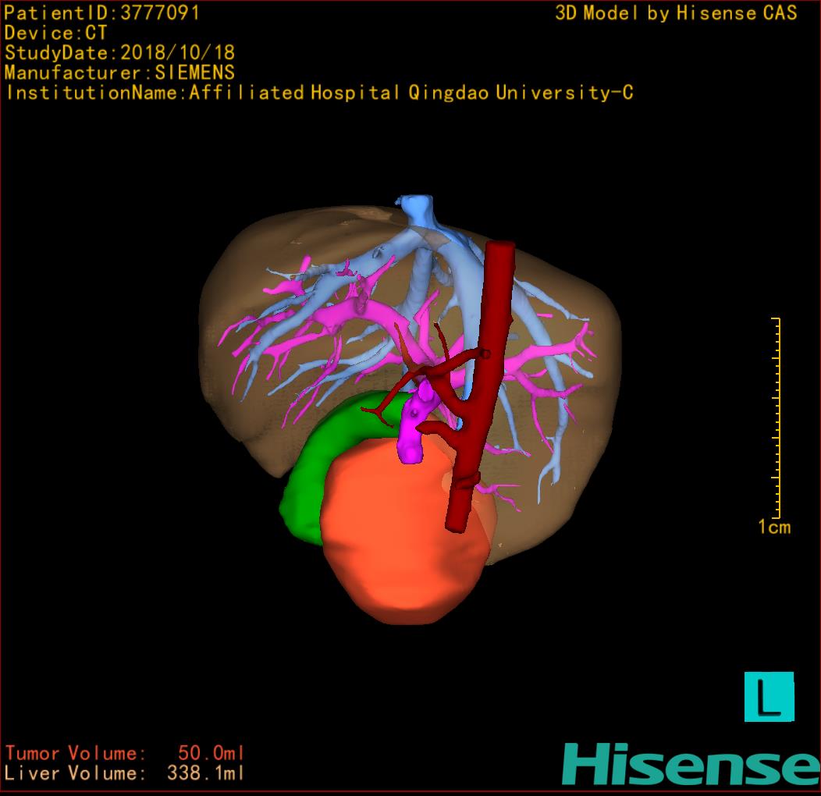The width and height of the screenshot is (821, 796).
Task: Click the 1cm scale label
Action: coord(773,528)
